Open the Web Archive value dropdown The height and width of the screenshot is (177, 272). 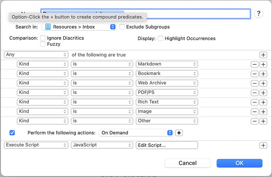[167, 83]
